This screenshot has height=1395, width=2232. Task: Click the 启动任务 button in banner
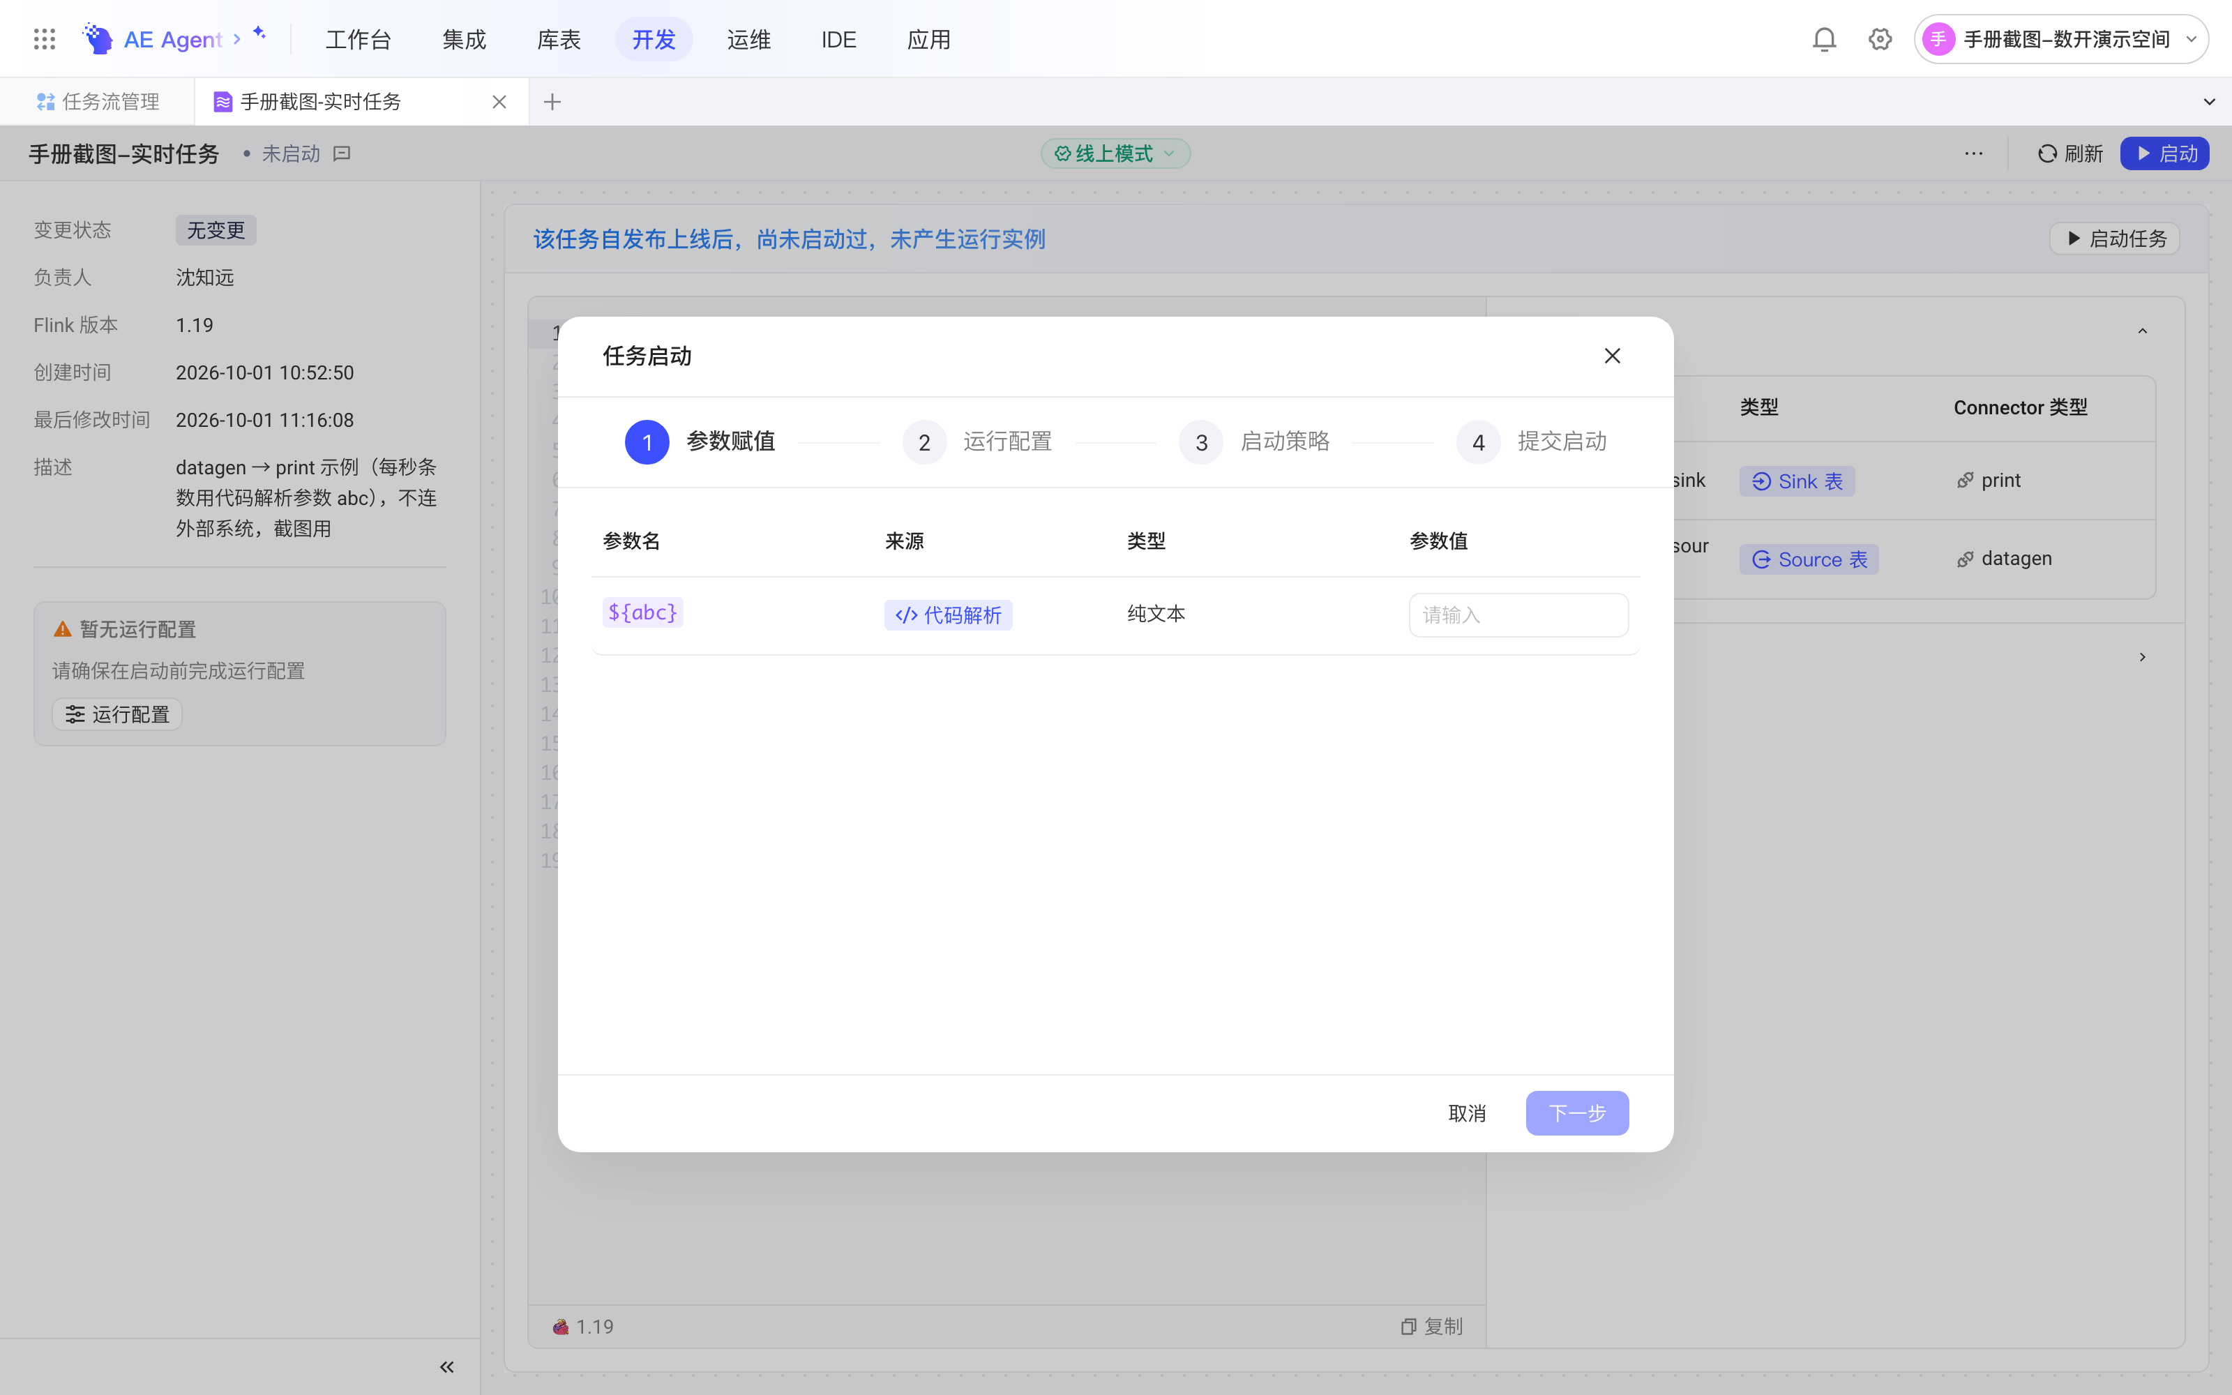click(x=2114, y=238)
